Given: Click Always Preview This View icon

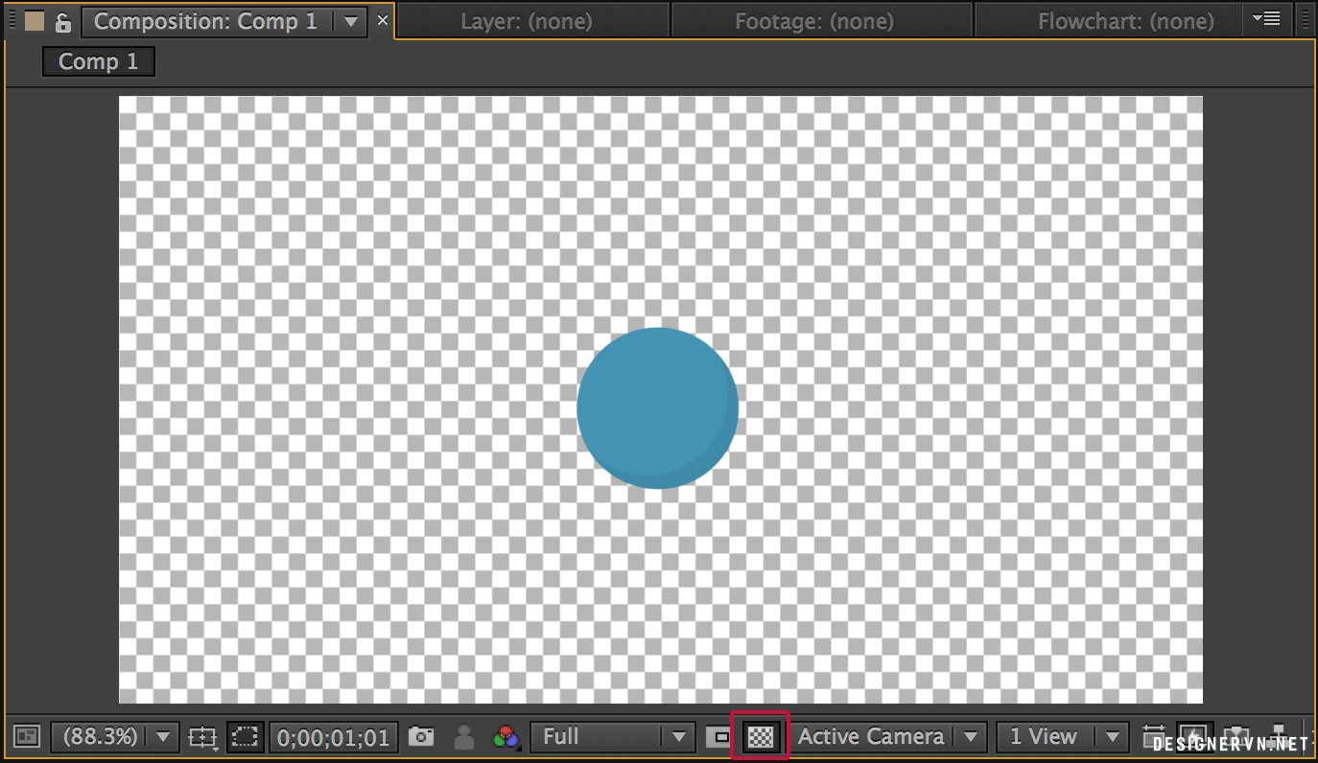Looking at the screenshot, I should tap(27, 737).
